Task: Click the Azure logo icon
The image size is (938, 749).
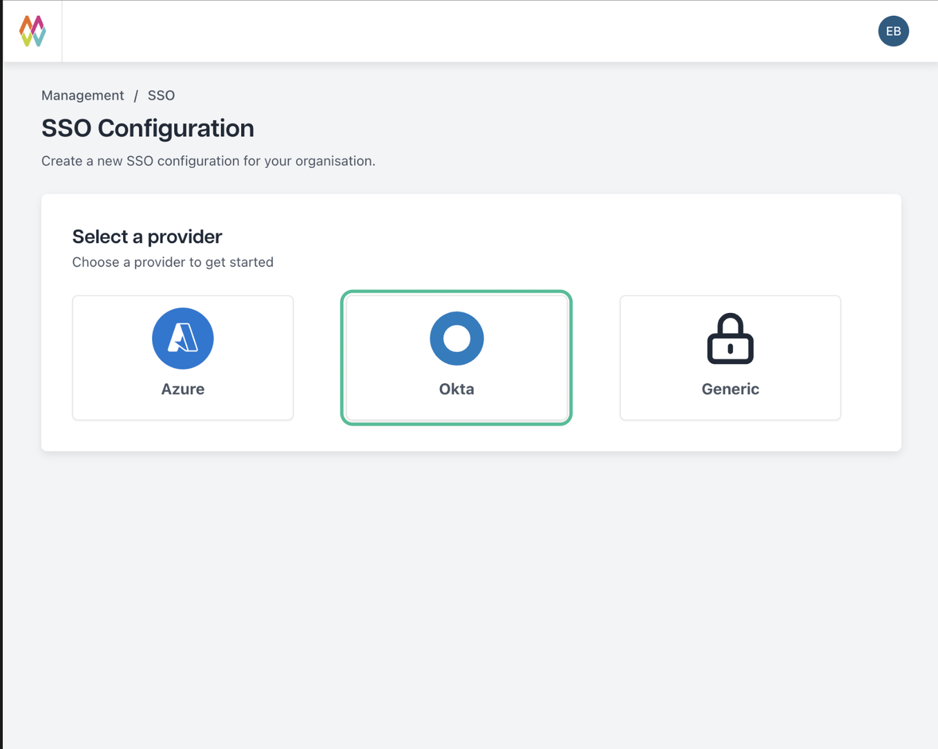Action: pos(183,339)
